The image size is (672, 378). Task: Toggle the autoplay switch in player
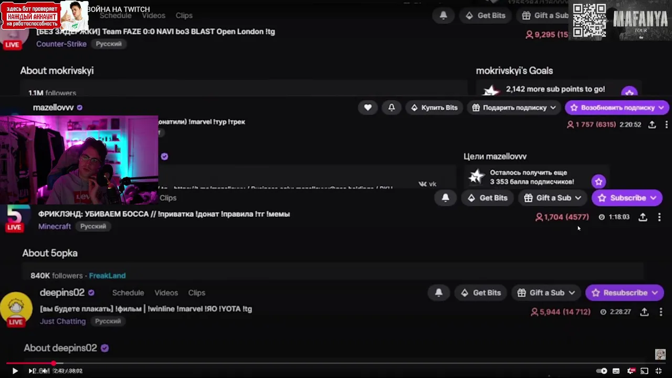click(x=602, y=371)
